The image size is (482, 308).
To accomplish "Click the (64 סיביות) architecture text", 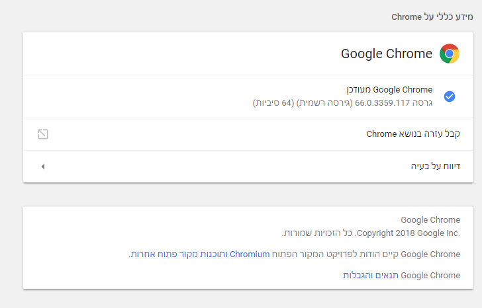I will pos(273,103).
